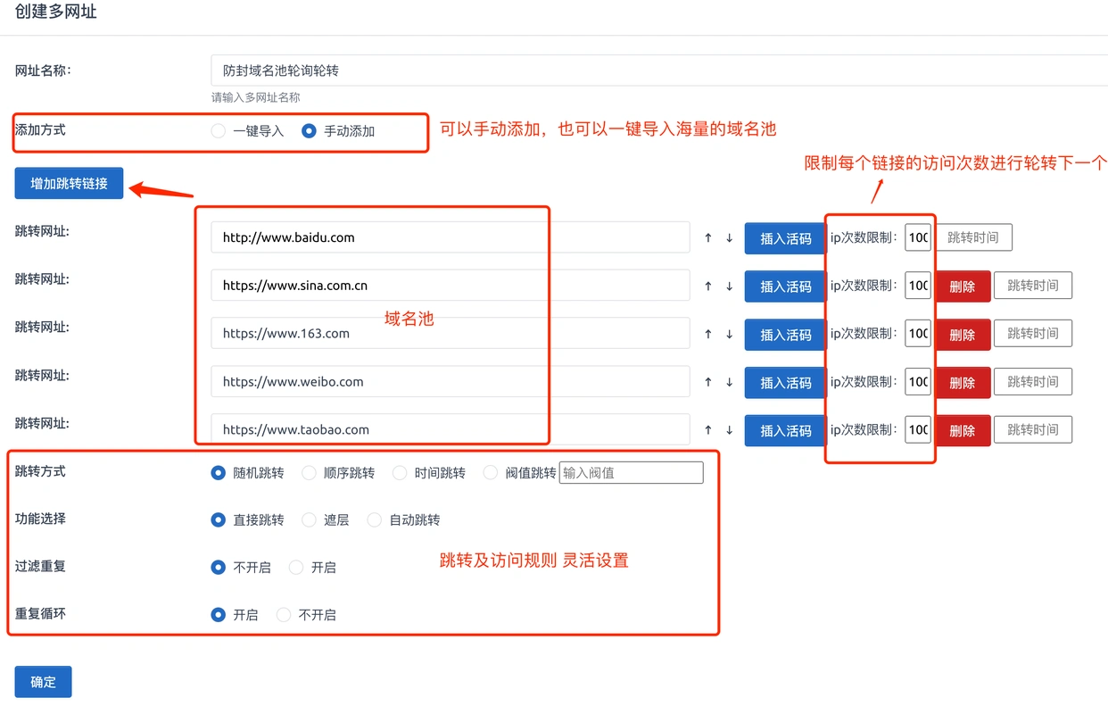Select 遮层 under 功能选择
The image size is (1108, 706).
click(310, 519)
